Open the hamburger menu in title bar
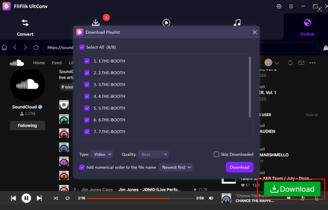The width and height of the screenshot is (328, 210). click(x=291, y=7)
